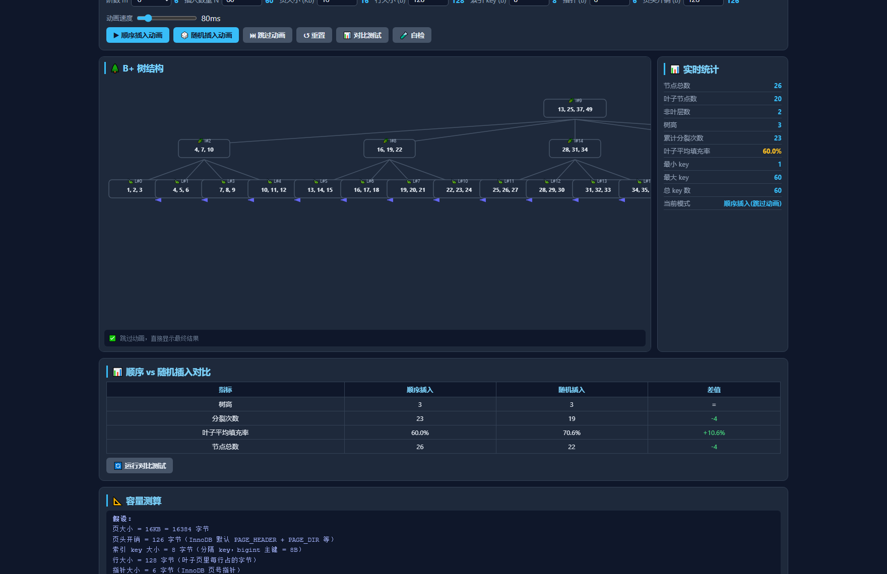Click the 随机插入 column header in comparison table
Screen dimensions: 887x574
(x=572, y=390)
